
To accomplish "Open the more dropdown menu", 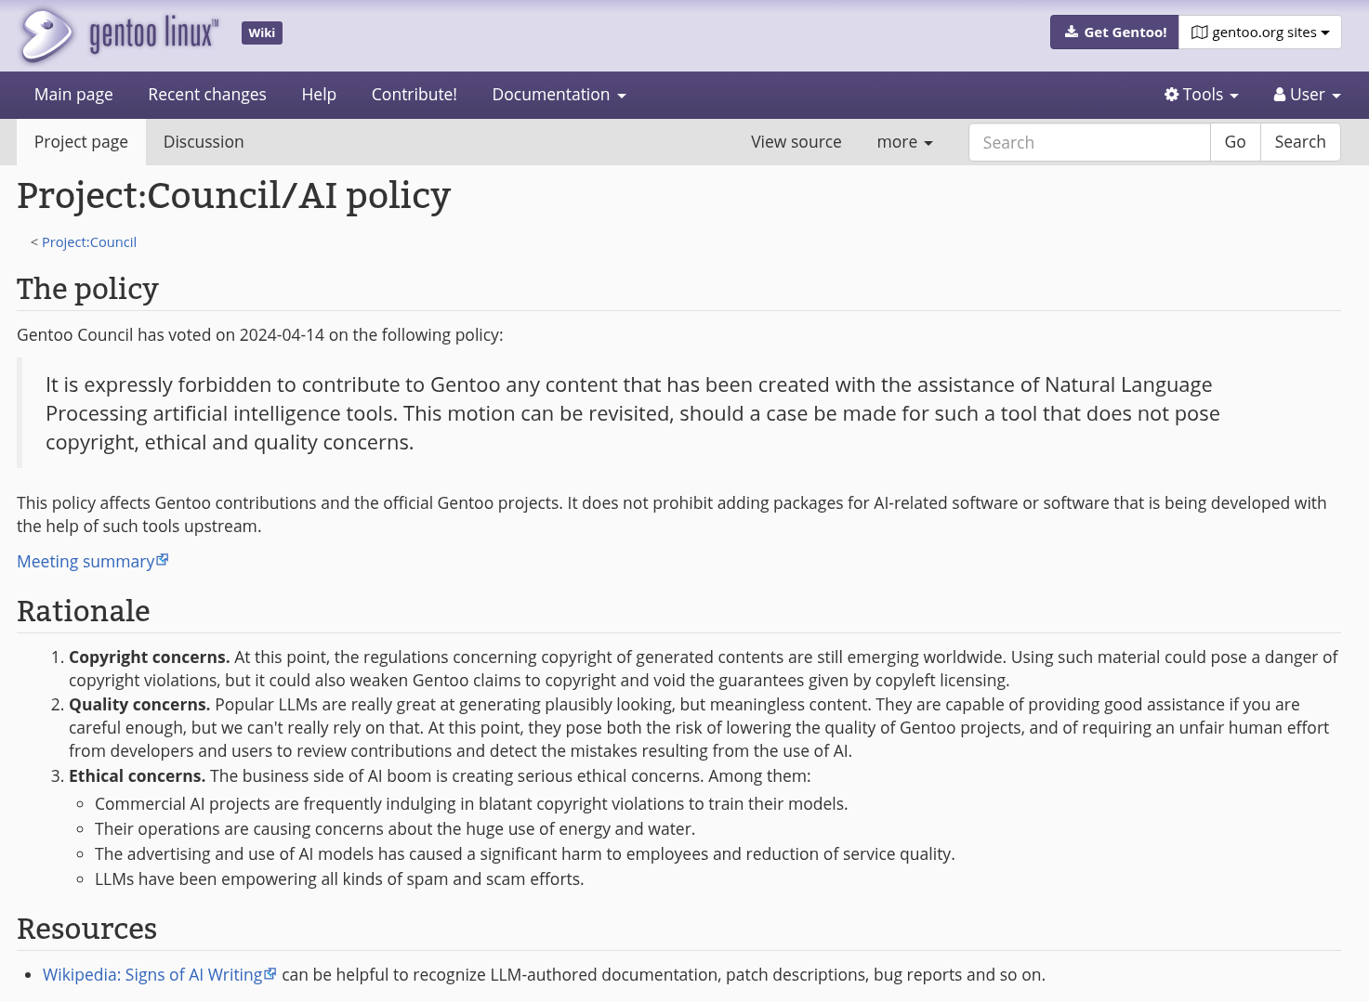I will coord(904,142).
